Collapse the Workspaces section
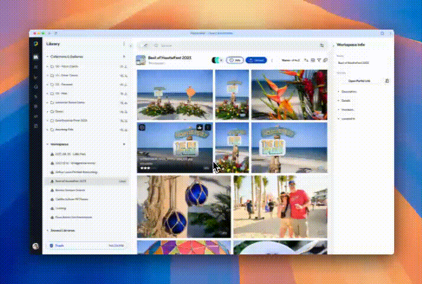Screen dimensions: 422x284 coord(48,144)
